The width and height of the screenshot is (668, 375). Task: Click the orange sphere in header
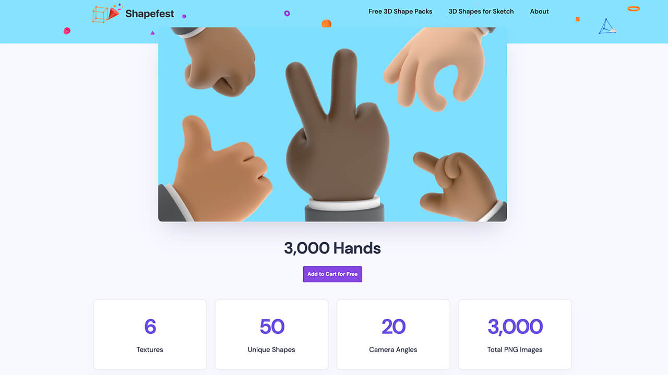(x=326, y=23)
